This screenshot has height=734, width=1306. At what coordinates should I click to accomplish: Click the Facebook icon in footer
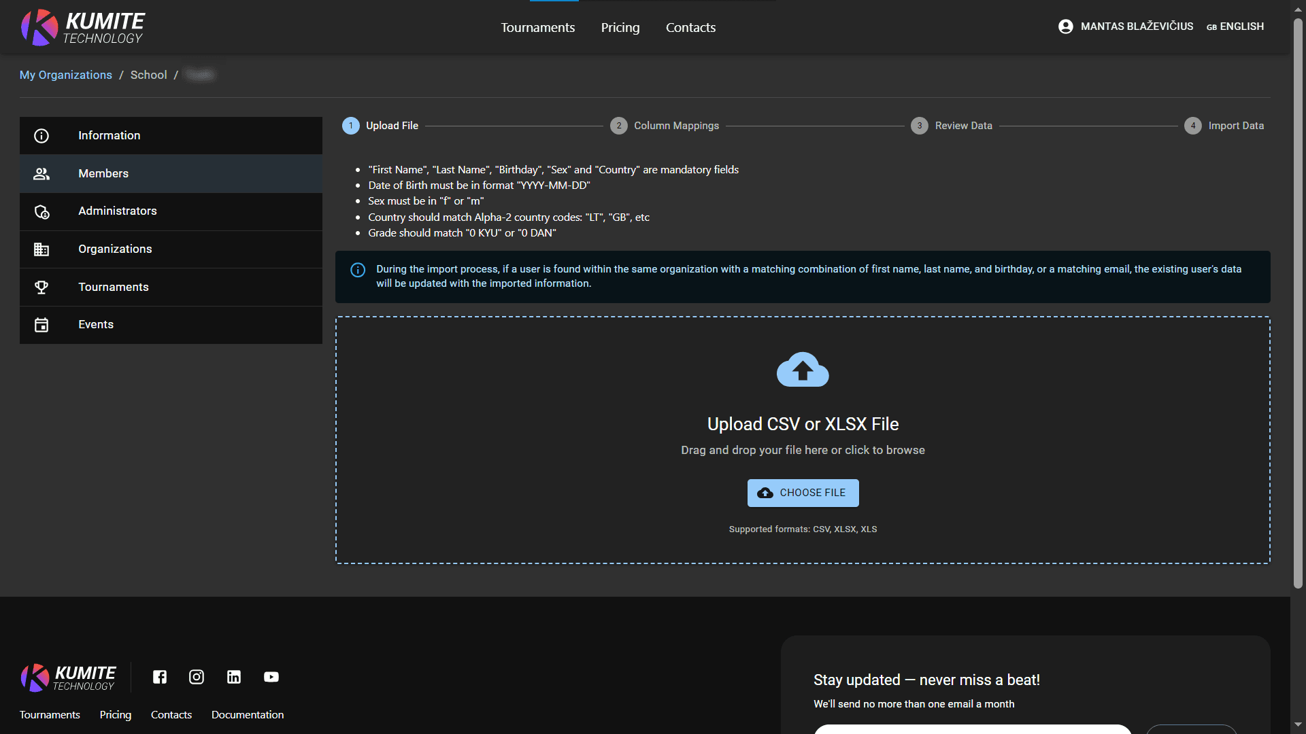coord(160,677)
